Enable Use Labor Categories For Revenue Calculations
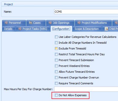Screen dimensions: 118x101 [x=56, y=37]
